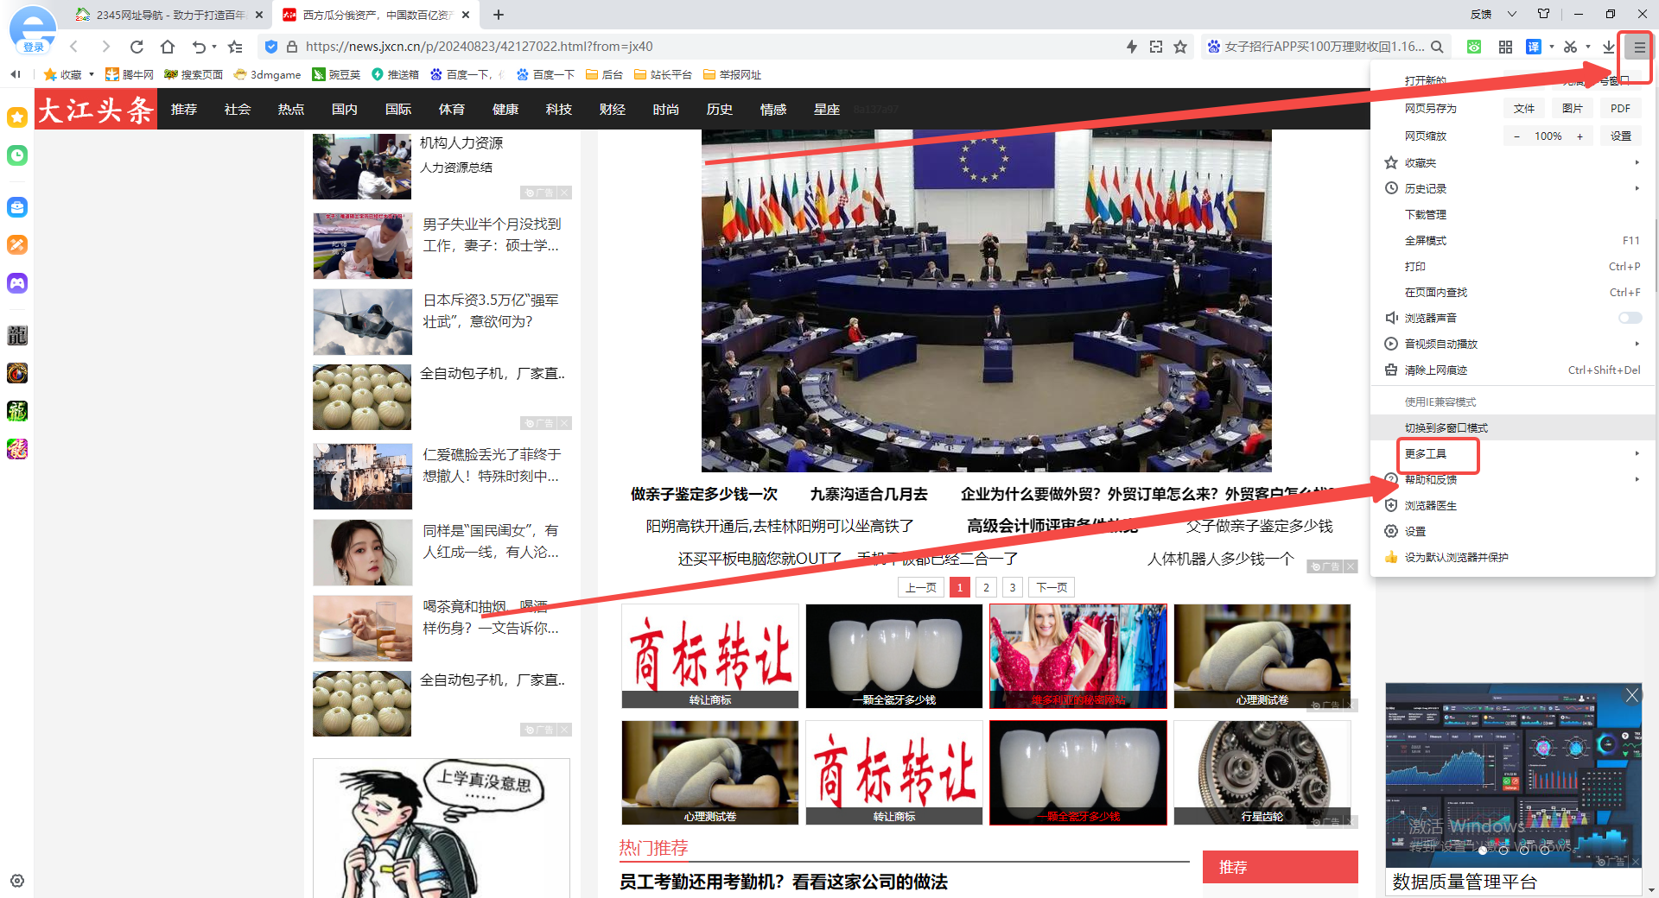Open 反馈 dropdown chevron in title bar
This screenshot has width=1659, height=898.
coord(1512,14)
